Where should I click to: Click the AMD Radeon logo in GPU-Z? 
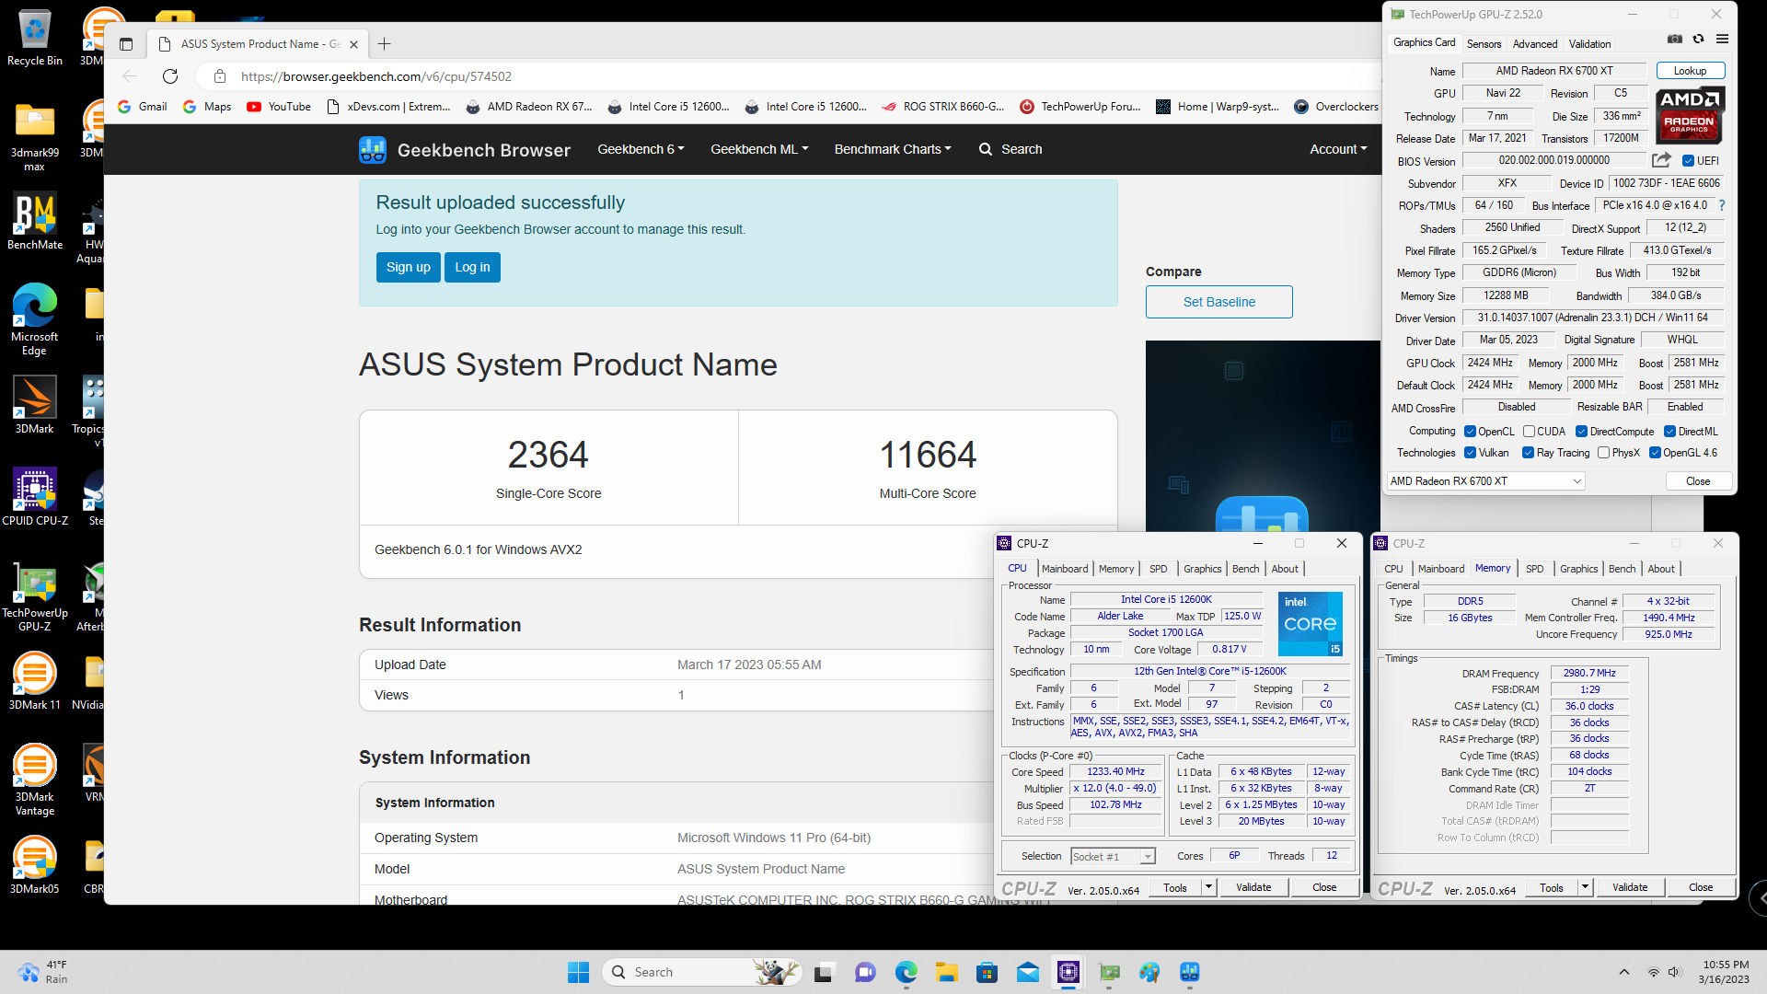1690,115
